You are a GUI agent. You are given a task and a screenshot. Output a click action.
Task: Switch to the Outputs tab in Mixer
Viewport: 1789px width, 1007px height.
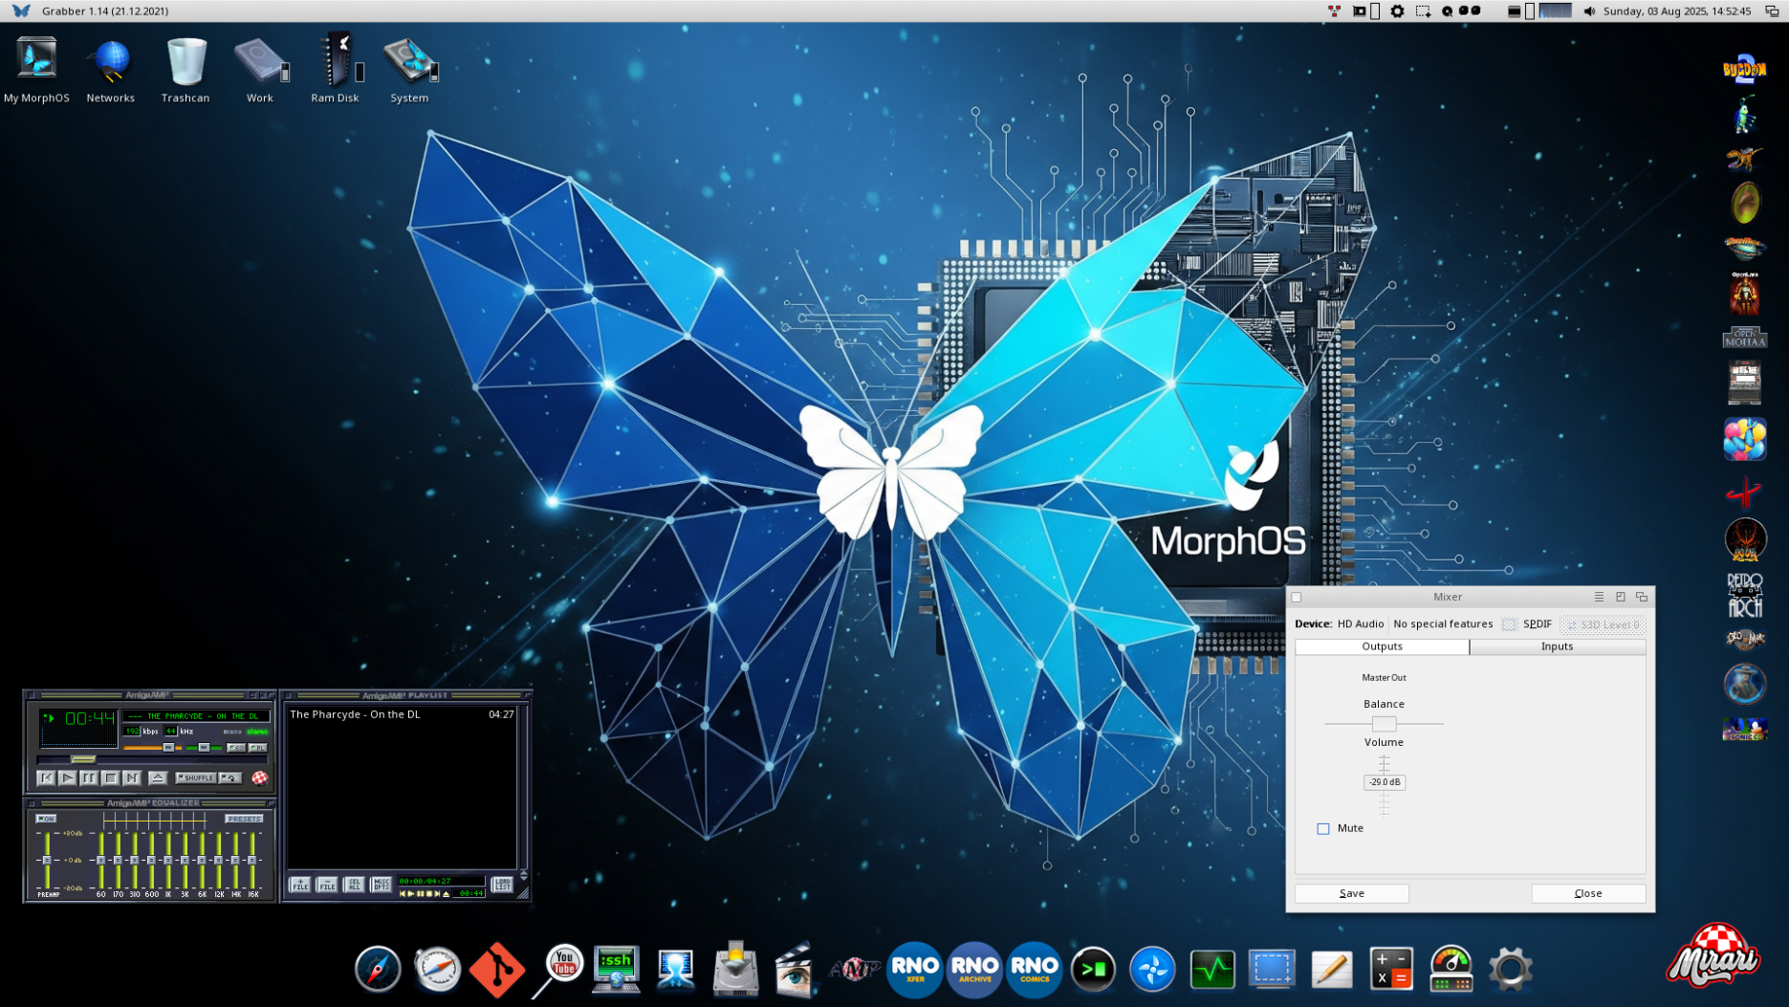click(x=1382, y=646)
